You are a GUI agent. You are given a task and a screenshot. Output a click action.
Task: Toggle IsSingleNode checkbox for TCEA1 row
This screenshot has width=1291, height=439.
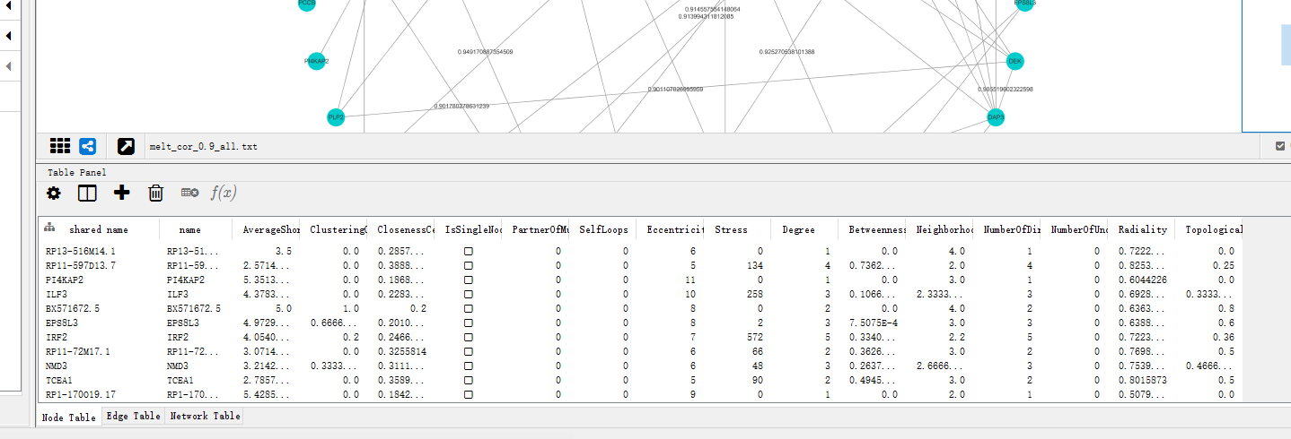click(x=468, y=381)
